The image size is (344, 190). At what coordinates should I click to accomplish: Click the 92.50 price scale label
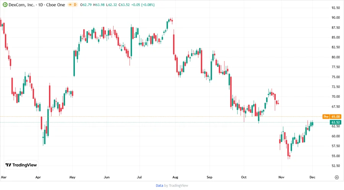[336, 8]
